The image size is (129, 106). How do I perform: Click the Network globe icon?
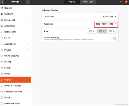pos(2,8)
